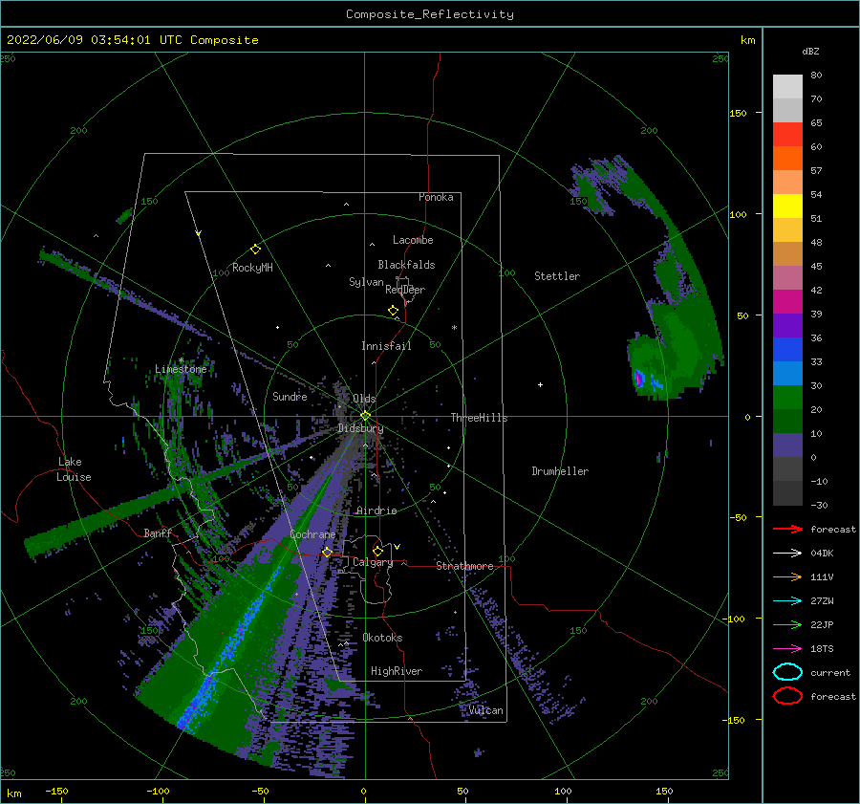Select the purple swatch below 39 dBZ

point(787,325)
